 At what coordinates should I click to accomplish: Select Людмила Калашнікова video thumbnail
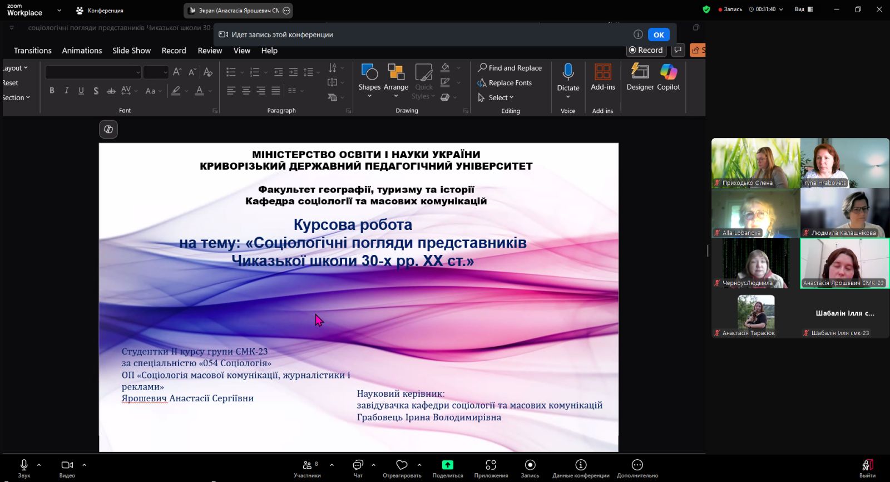click(844, 213)
